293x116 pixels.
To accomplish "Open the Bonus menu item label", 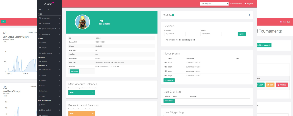I will coord(44,75).
